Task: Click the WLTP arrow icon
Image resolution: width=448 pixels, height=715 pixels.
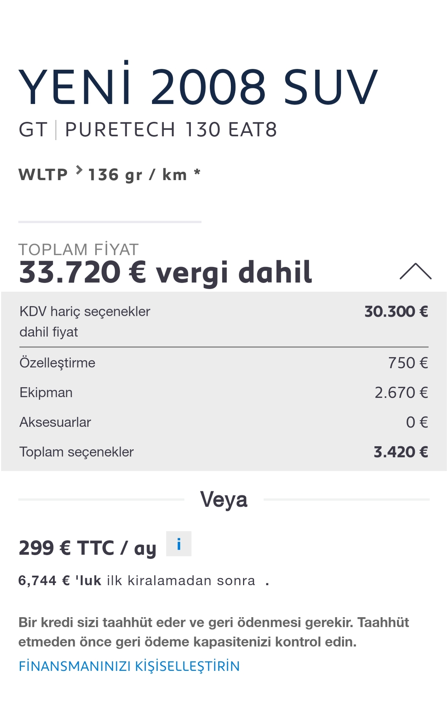Action: pos(79,170)
